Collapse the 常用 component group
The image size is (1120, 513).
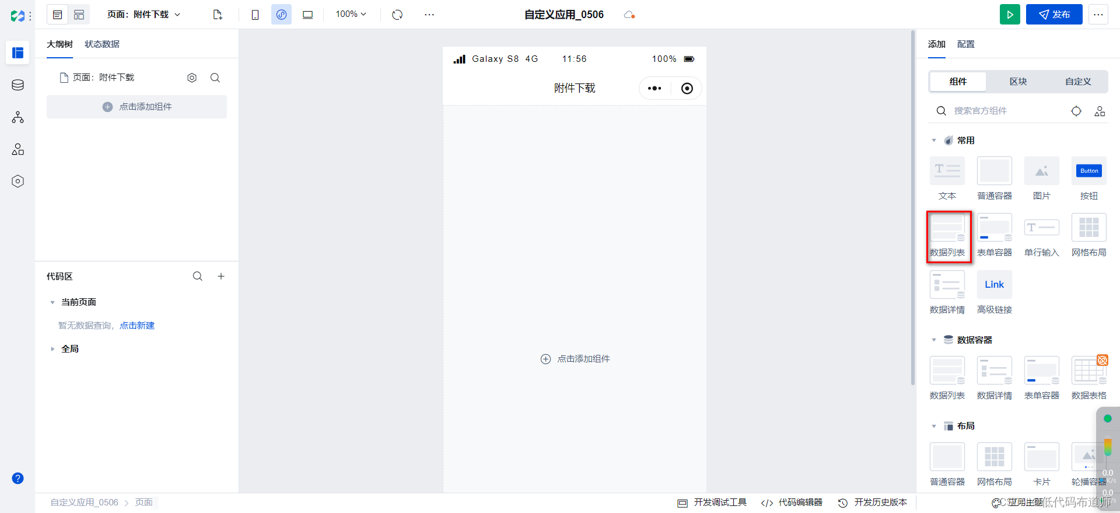pyautogui.click(x=934, y=141)
